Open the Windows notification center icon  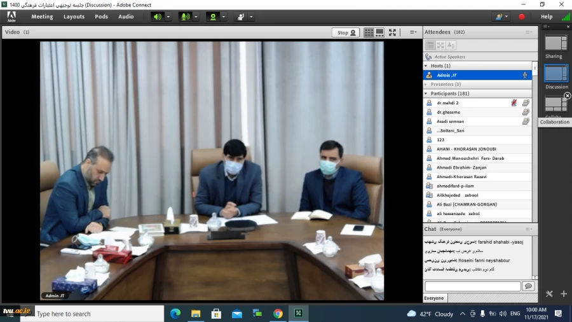pos(559,314)
